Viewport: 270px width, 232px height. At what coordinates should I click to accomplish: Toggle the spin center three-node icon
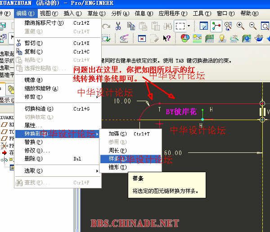[x=216, y=26]
